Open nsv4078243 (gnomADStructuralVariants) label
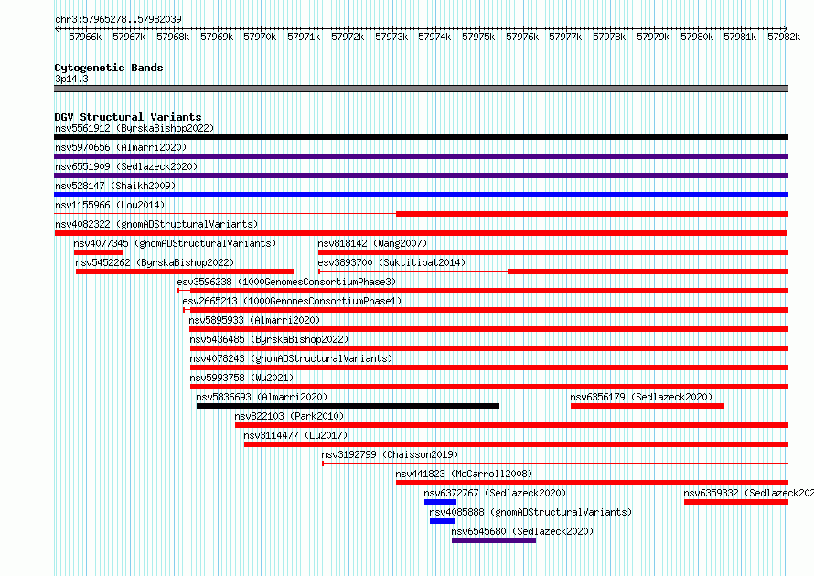This screenshot has height=576, width=814. pos(291,358)
